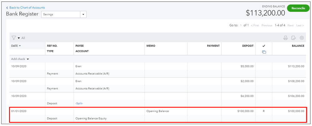Image resolution: width=312 pixels, height=126 pixels.
Task: Open the Savings account dropdown
Action: 83,14
